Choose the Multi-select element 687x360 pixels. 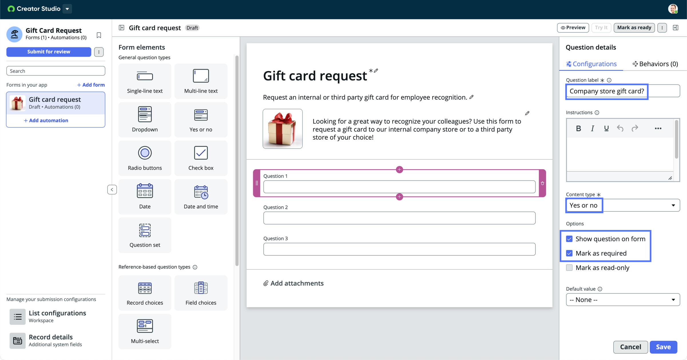(145, 331)
